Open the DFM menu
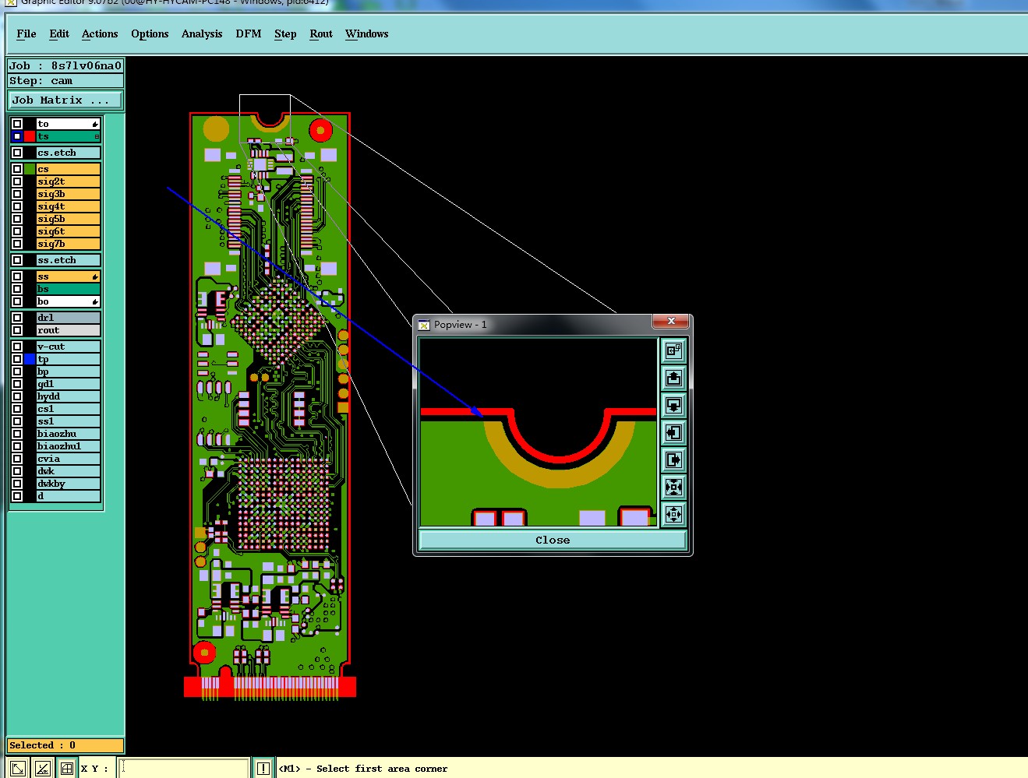This screenshot has width=1028, height=778. coord(249,33)
